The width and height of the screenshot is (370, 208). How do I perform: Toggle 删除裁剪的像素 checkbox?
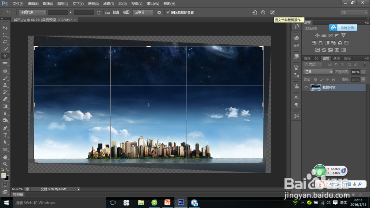point(168,12)
